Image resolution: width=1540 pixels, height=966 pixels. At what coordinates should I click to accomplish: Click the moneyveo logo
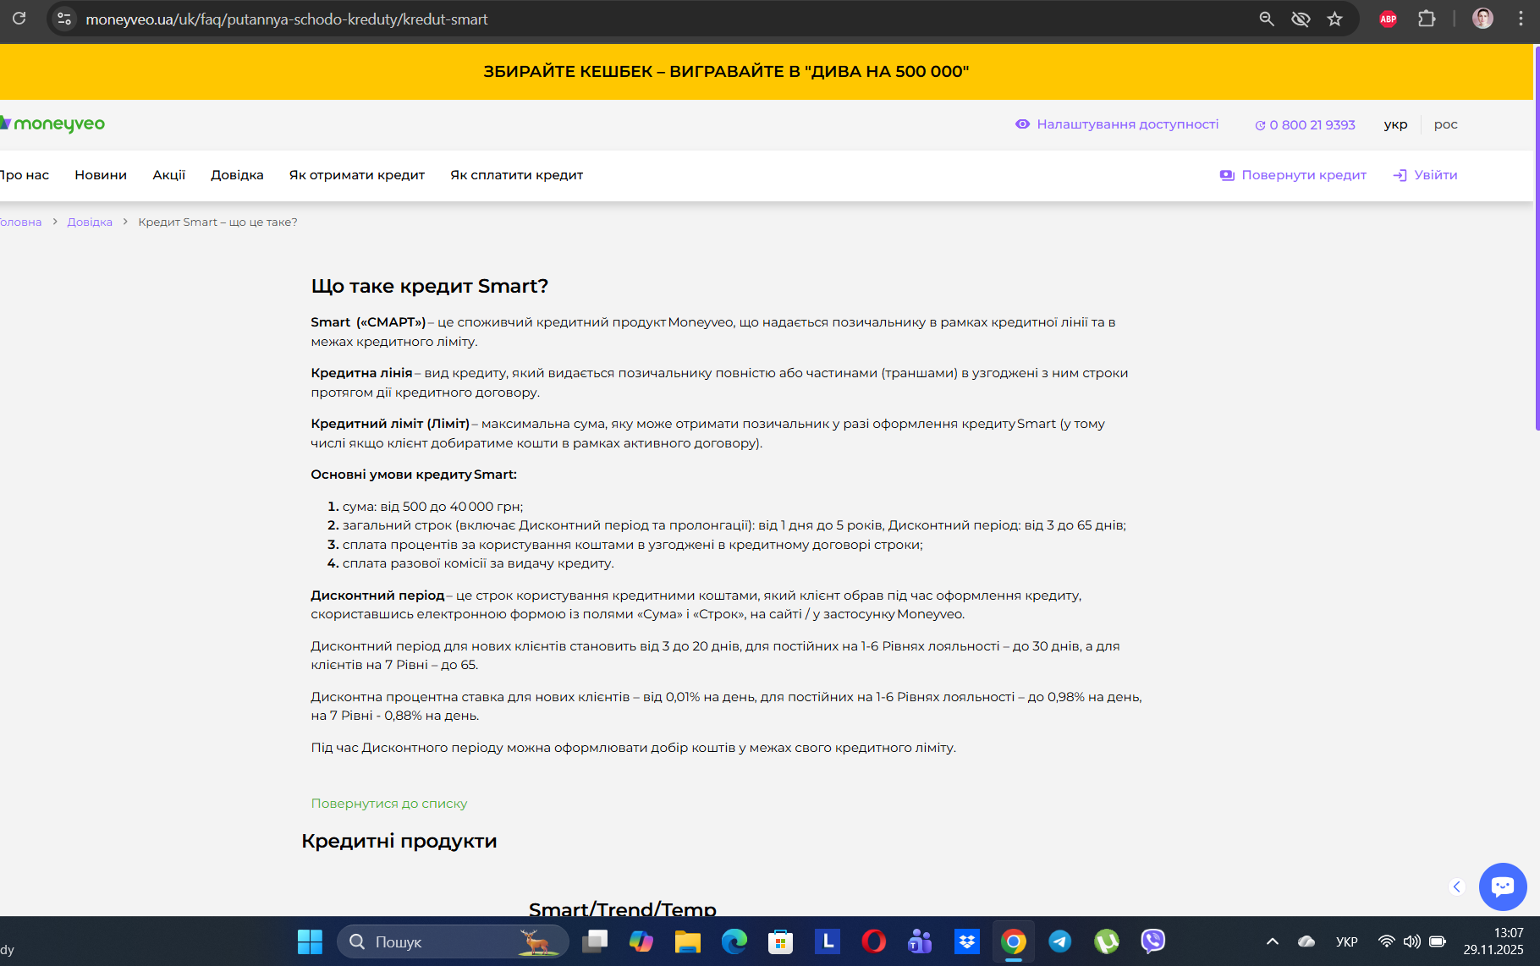pyautogui.click(x=52, y=123)
